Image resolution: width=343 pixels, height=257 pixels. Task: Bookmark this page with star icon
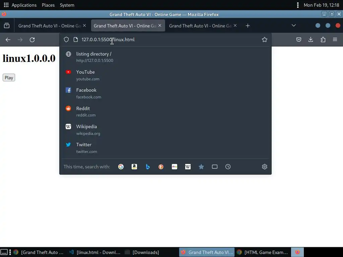pos(265,39)
